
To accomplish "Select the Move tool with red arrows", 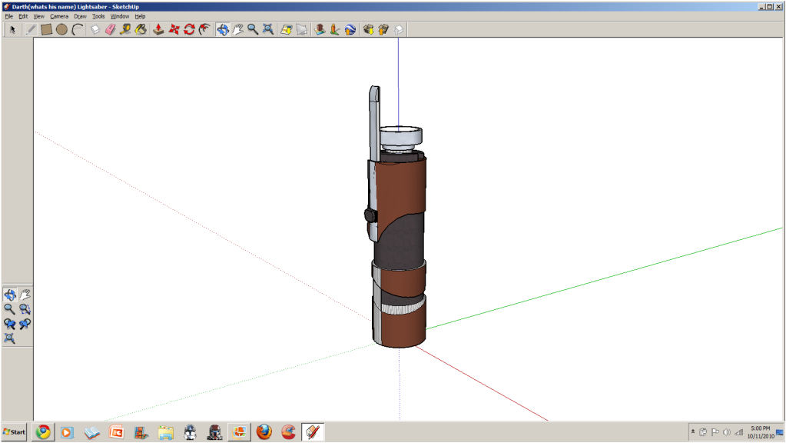I will click(x=174, y=29).
